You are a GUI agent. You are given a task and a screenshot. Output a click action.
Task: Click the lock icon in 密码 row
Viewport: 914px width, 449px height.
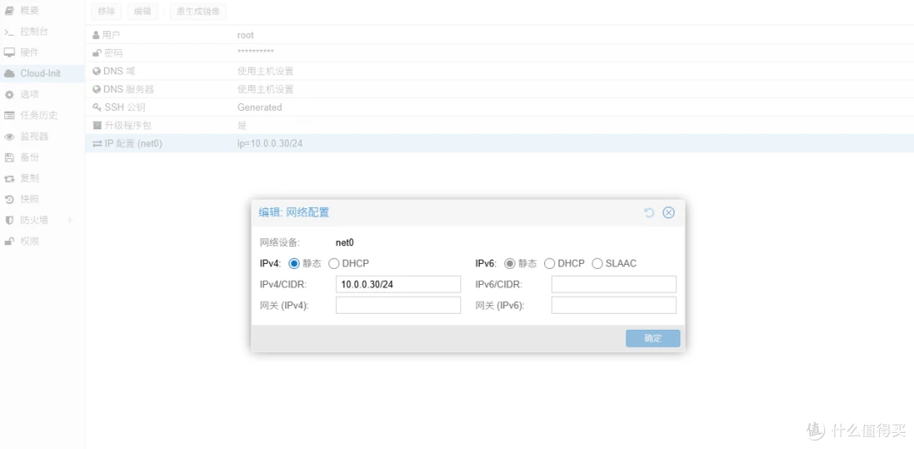[x=96, y=53]
